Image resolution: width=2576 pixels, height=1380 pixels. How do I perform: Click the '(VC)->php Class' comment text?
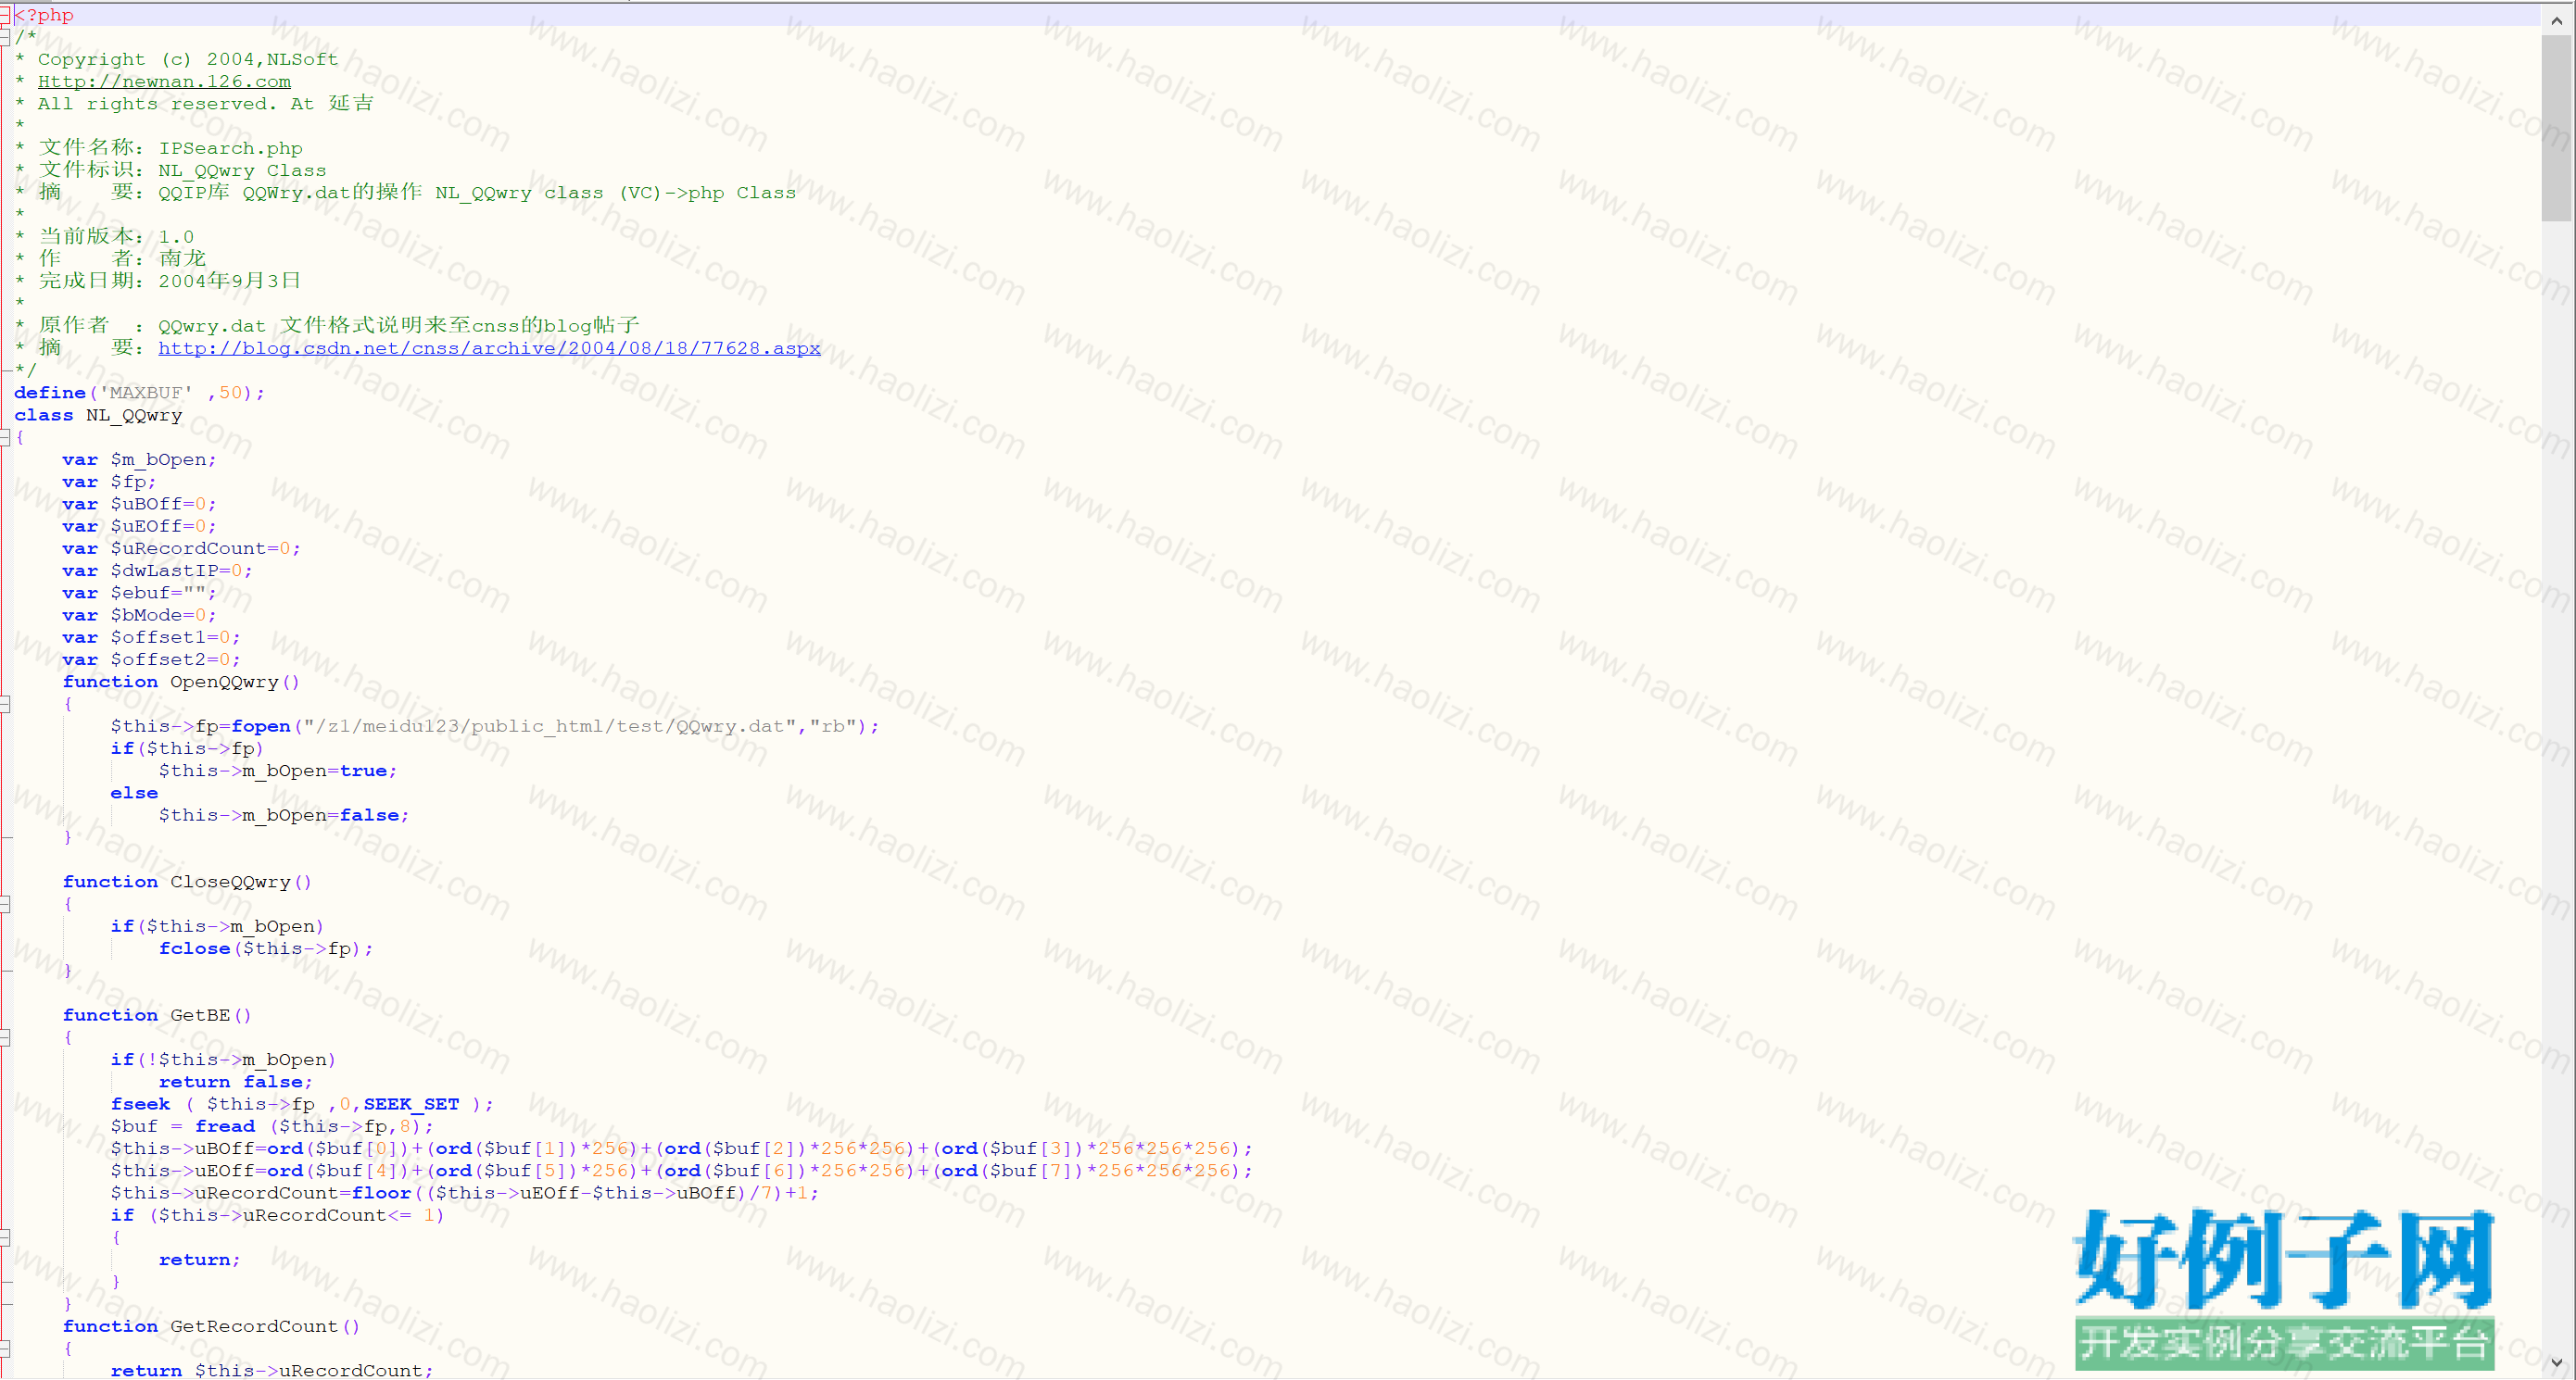coord(708,193)
